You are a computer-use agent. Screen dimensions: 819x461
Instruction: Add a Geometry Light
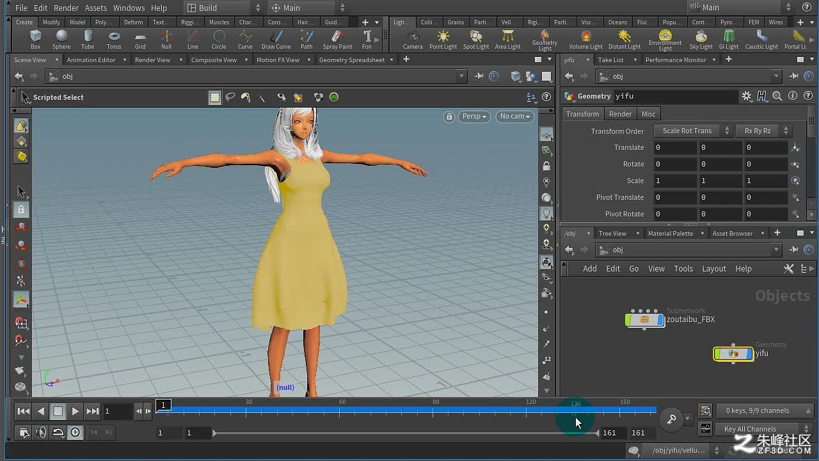tap(545, 40)
